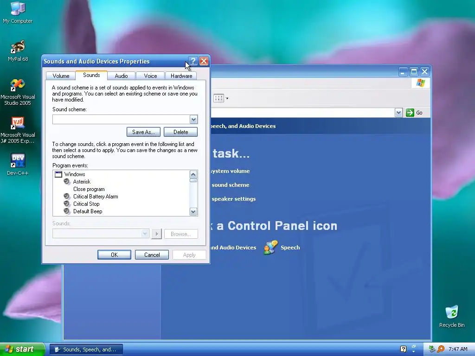Click the magnifier tray icon near the clock
Image resolution: width=475 pixels, height=356 pixels.
click(441, 349)
